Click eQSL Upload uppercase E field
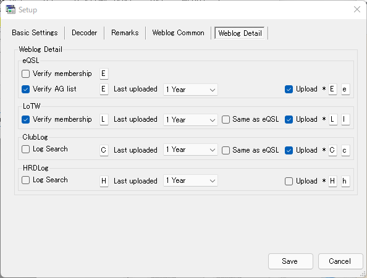The height and width of the screenshot is (278, 367). 332,89
